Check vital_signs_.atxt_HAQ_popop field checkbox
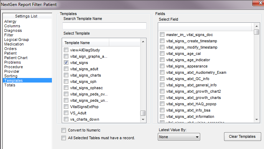The width and height of the screenshot is (264, 149). point(162,104)
